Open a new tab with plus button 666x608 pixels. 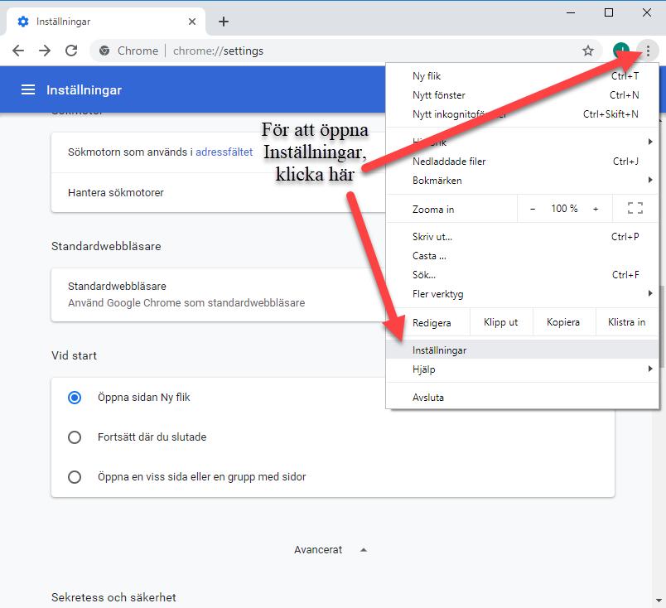(224, 22)
